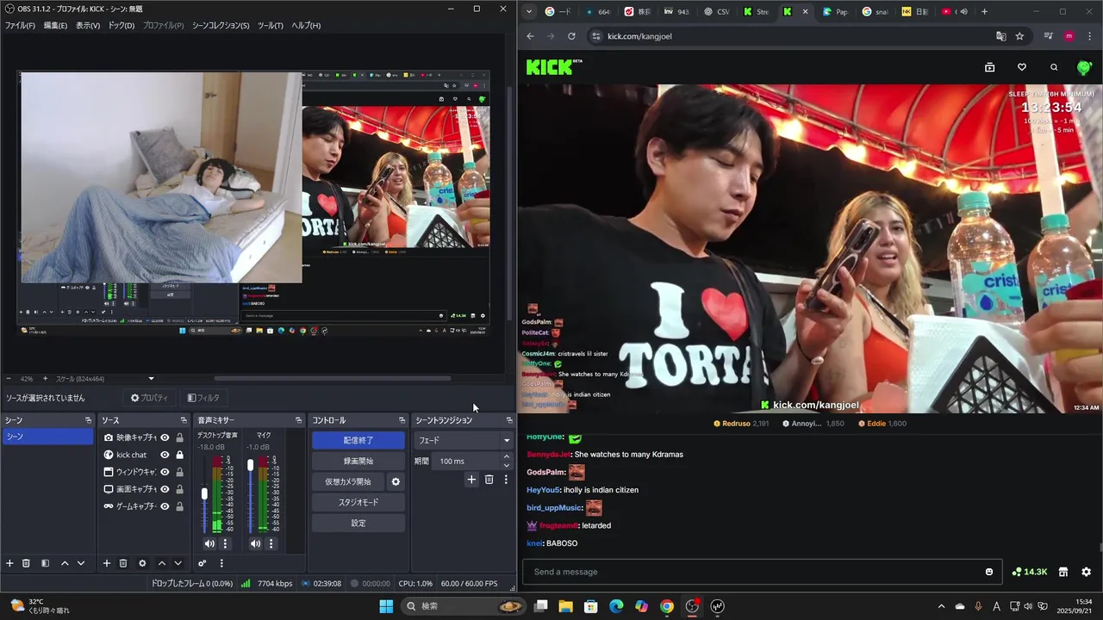This screenshot has width=1103, height=620.
Task: Click the フィルタ button
Action: click(x=203, y=398)
